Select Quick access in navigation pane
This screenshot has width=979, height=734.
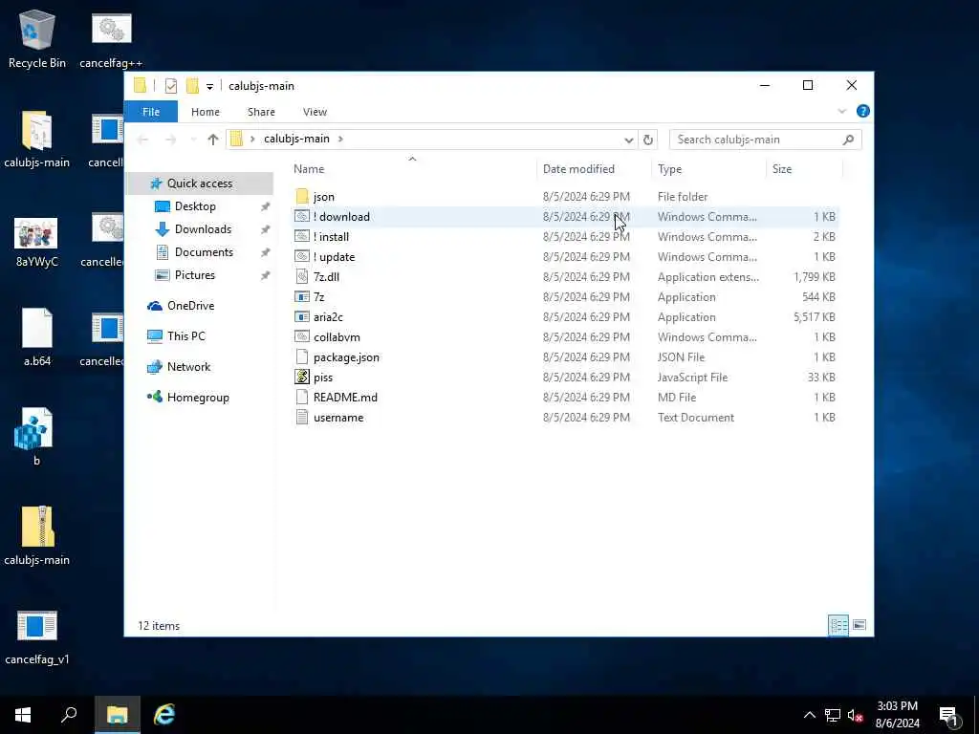point(200,183)
